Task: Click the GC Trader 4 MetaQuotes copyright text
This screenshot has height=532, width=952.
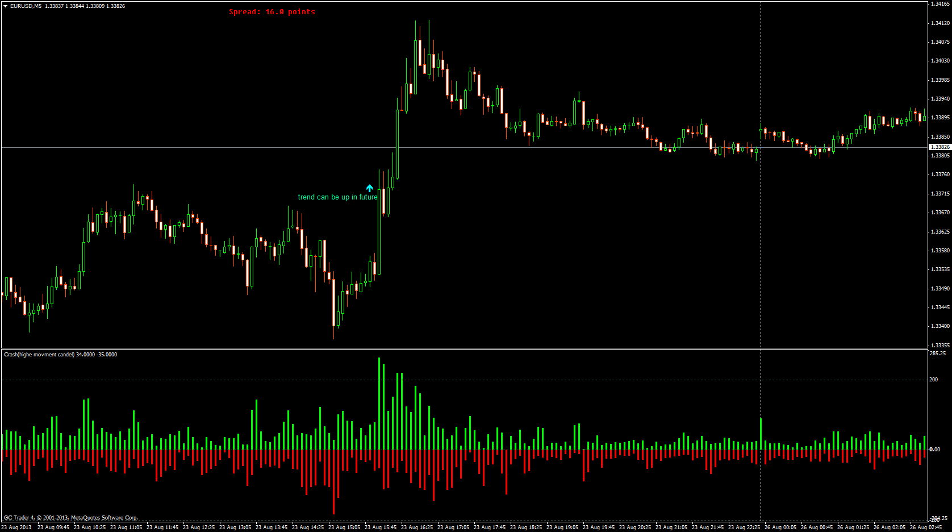Action: [71, 517]
